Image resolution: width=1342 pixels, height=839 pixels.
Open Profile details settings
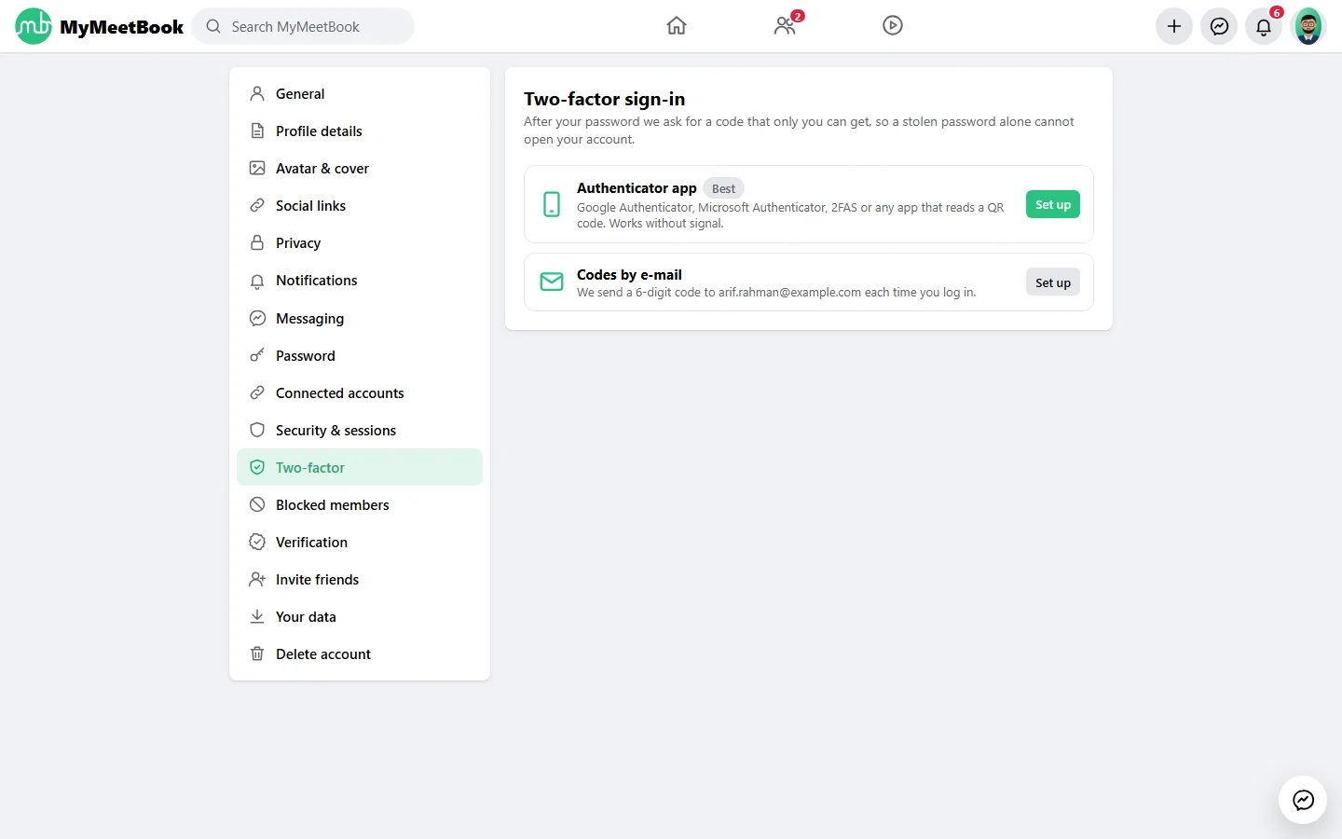(x=360, y=131)
